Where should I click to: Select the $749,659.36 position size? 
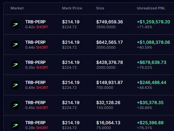tap(110, 22)
